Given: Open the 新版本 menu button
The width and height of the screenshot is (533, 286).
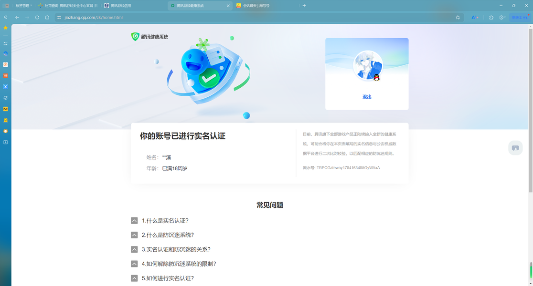Looking at the screenshot, I should 520,17.
